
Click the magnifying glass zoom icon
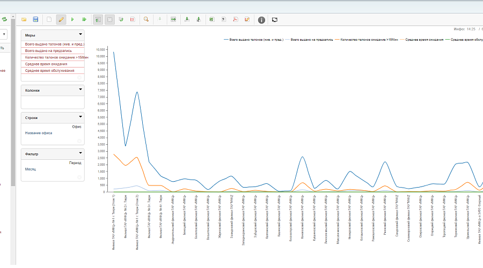[x=146, y=19]
